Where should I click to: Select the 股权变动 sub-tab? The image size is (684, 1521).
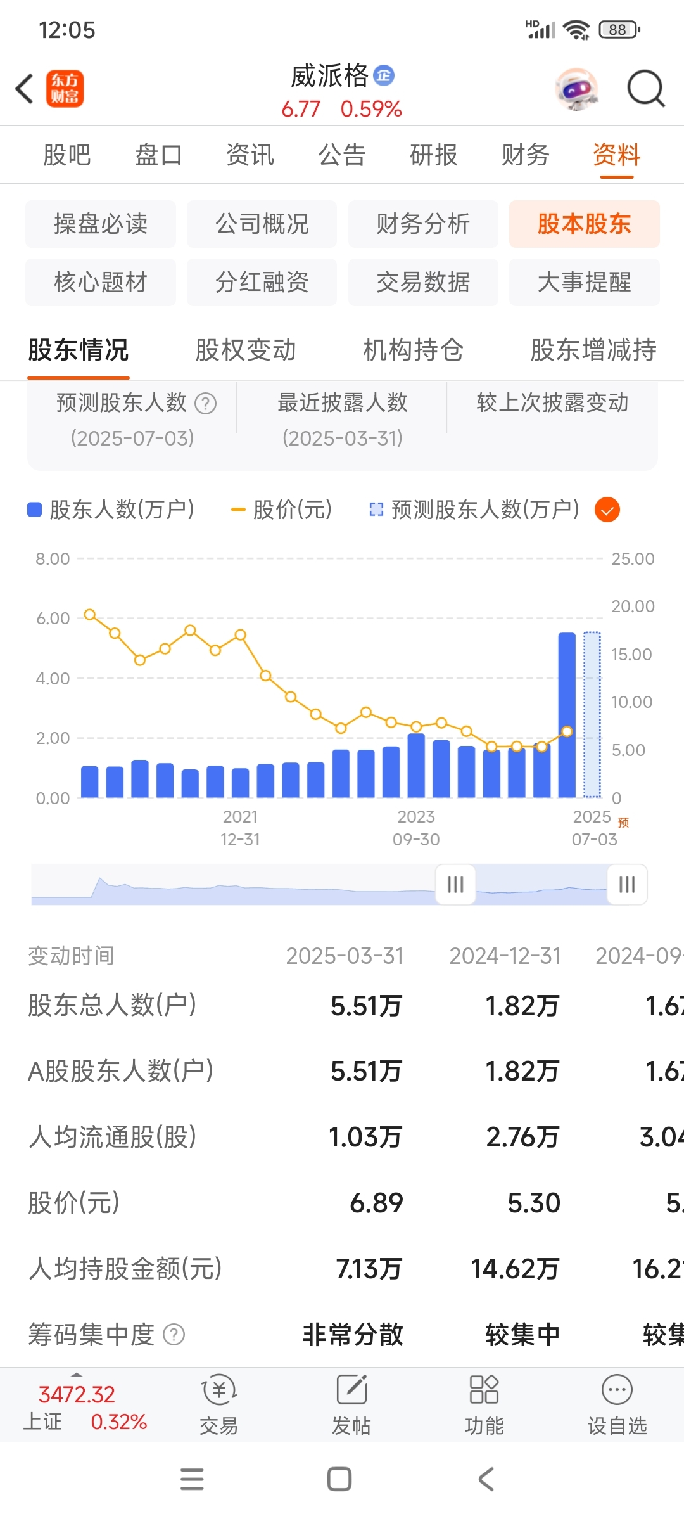(246, 350)
